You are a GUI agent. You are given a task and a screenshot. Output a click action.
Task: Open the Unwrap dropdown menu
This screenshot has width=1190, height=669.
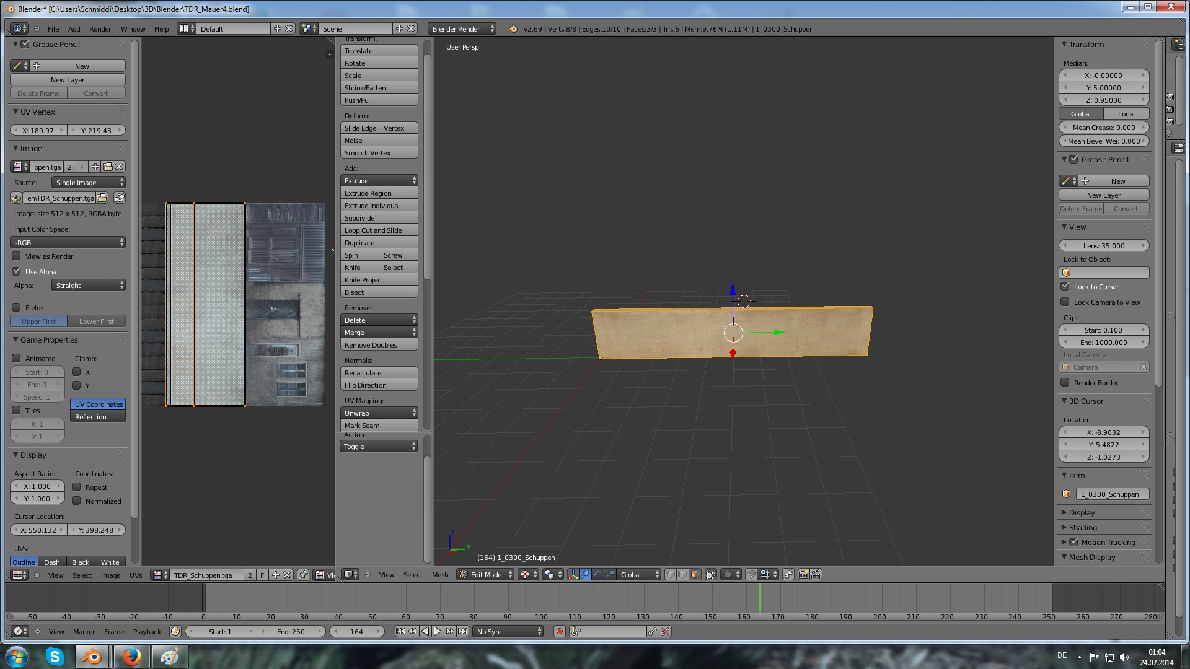tap(379, 413)
